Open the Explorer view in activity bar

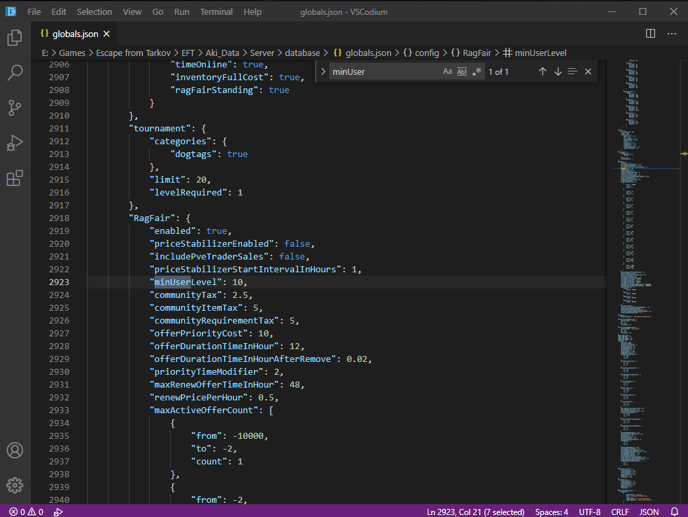(x=15, y=38)
